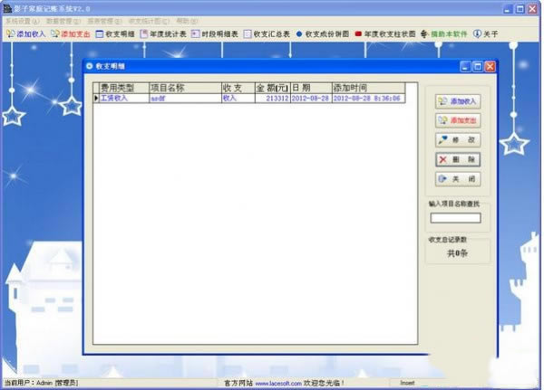Screen dimensions: 544x390
Task: Select the 2012-08-28 8:36:06 timestamp cell
Action: coord(369,99)
